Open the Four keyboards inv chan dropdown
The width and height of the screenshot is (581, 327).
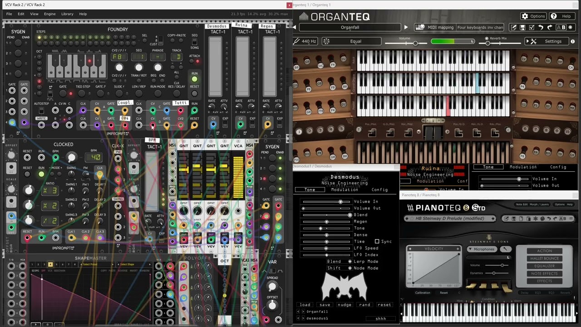480,27
